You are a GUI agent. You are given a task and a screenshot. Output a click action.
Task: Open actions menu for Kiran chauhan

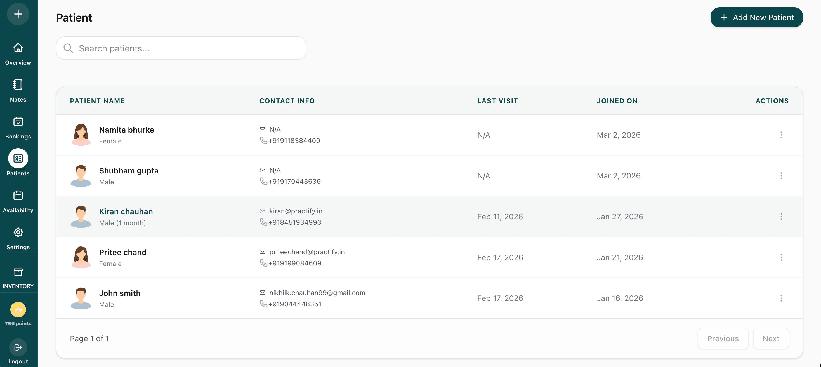[x=781, y=217]
